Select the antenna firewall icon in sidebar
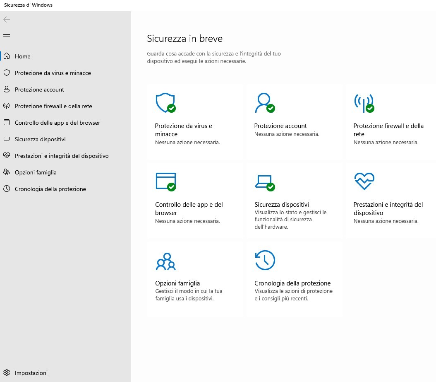This screenshot has width=436, height=382. (x=7, y=106)
